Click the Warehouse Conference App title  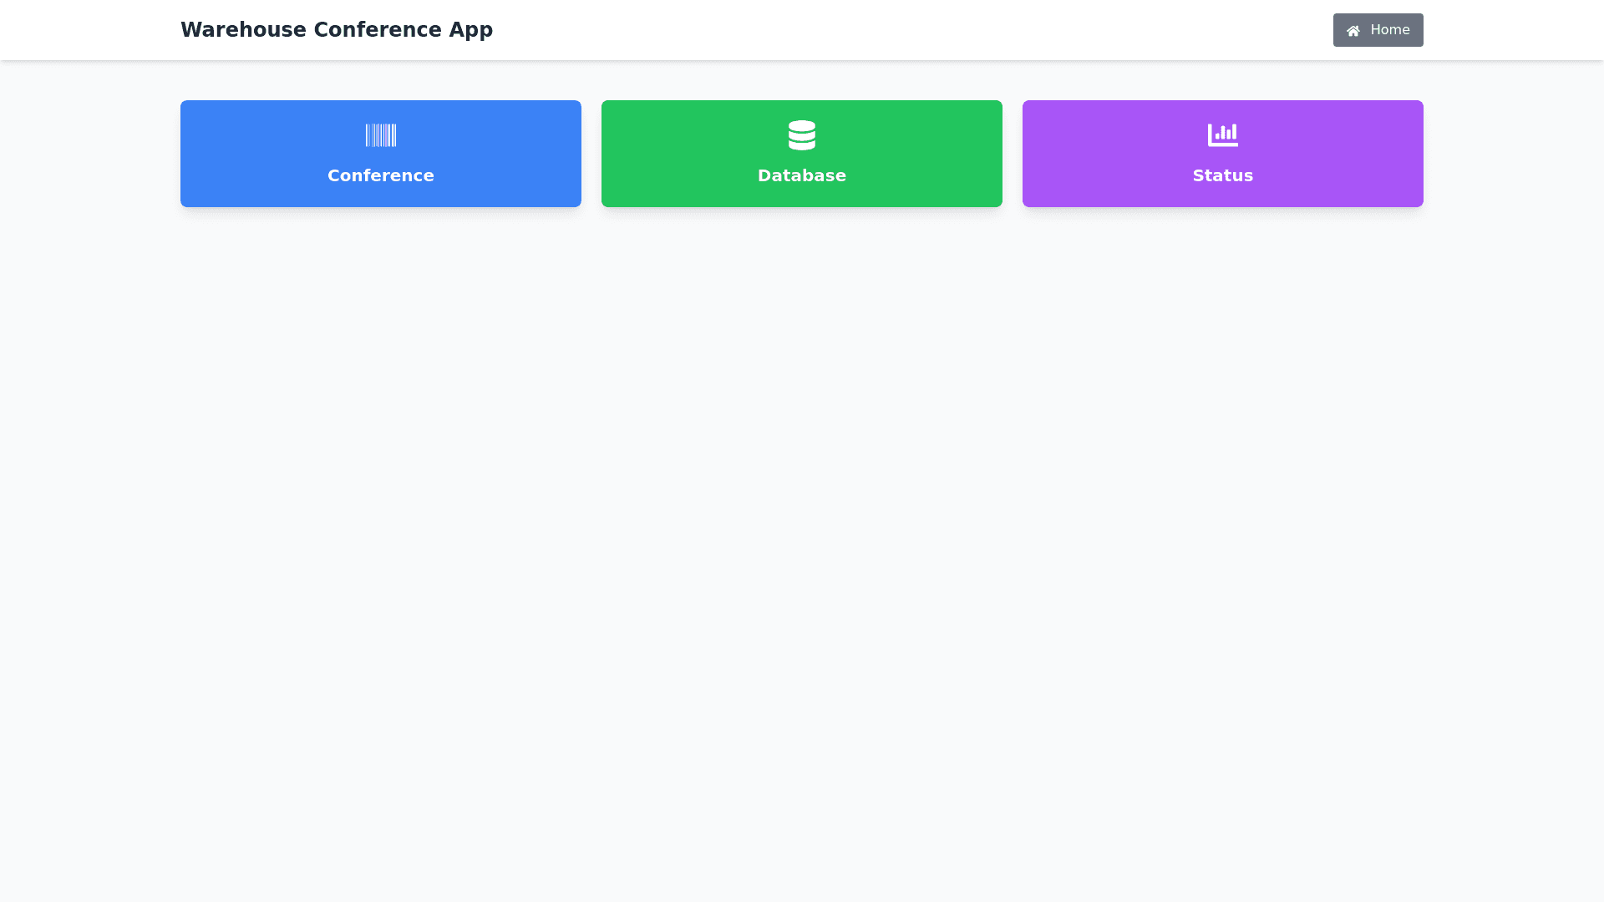click(x=337, y=30)
